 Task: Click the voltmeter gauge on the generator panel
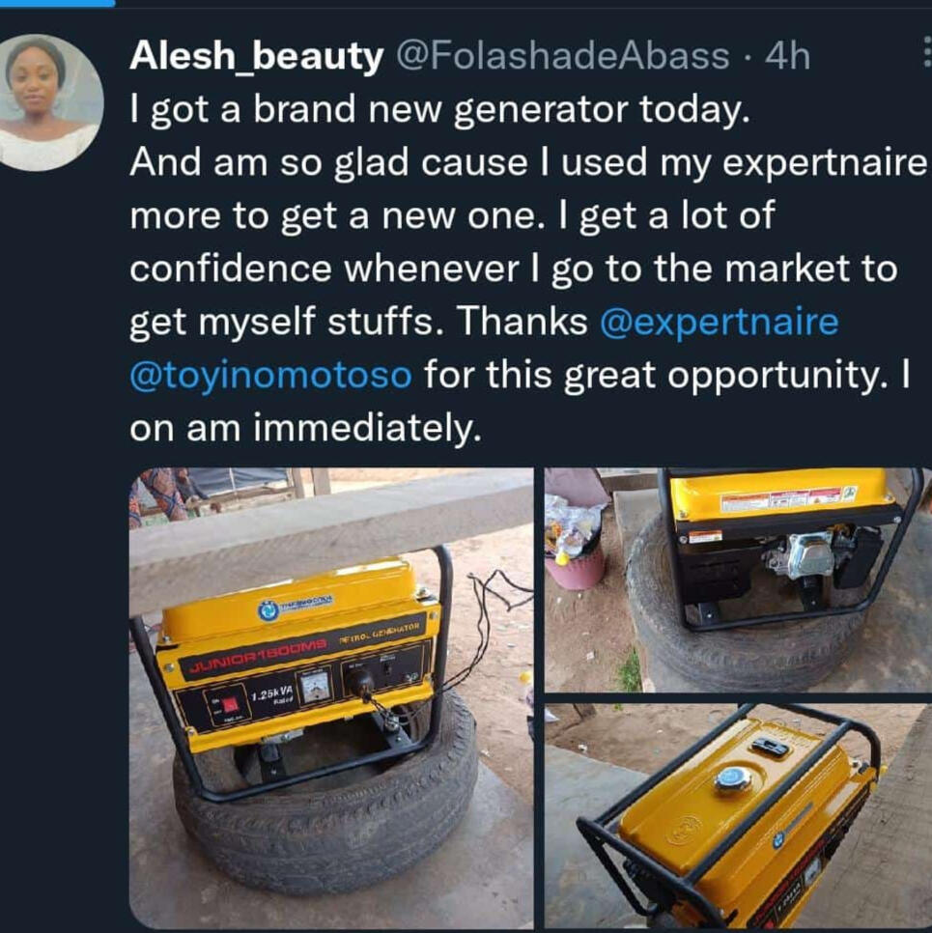313,686
